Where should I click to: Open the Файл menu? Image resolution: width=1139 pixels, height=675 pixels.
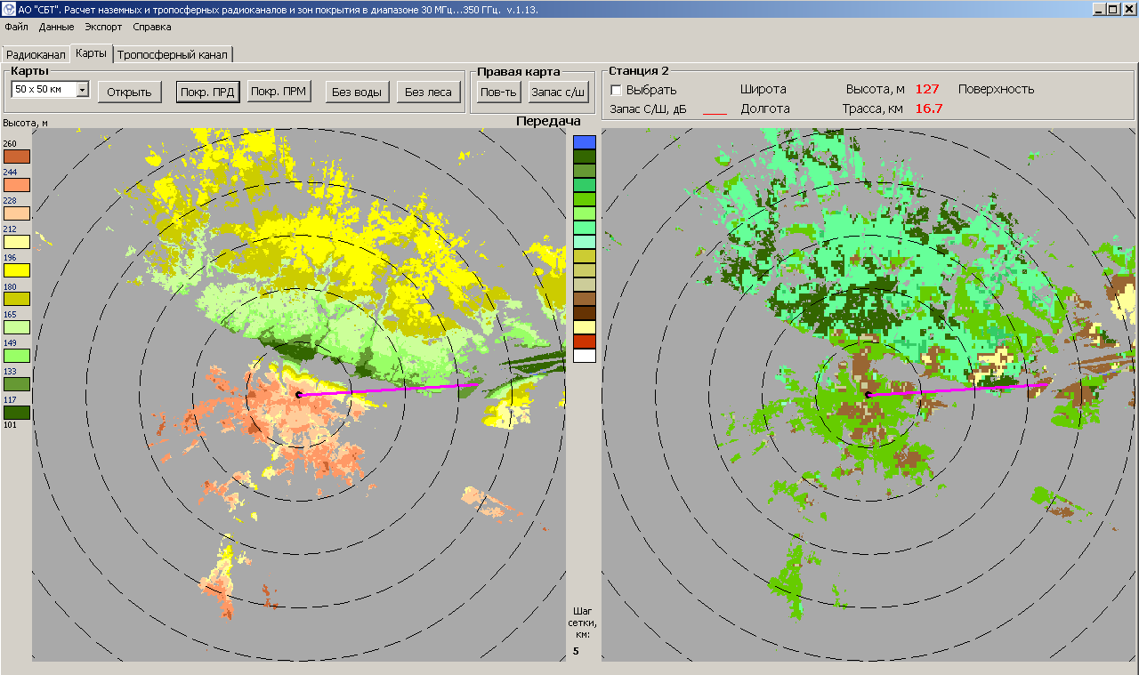pos(16,27)
